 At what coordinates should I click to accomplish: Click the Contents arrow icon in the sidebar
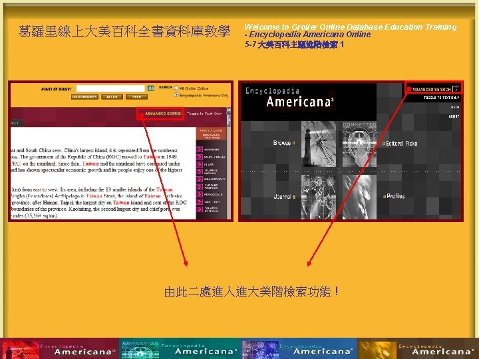click(200, 150)
